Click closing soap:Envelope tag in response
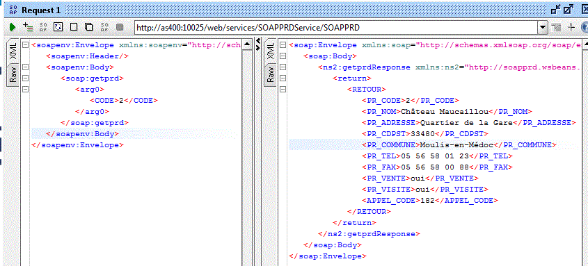The image size is (588, 266). 328,256
